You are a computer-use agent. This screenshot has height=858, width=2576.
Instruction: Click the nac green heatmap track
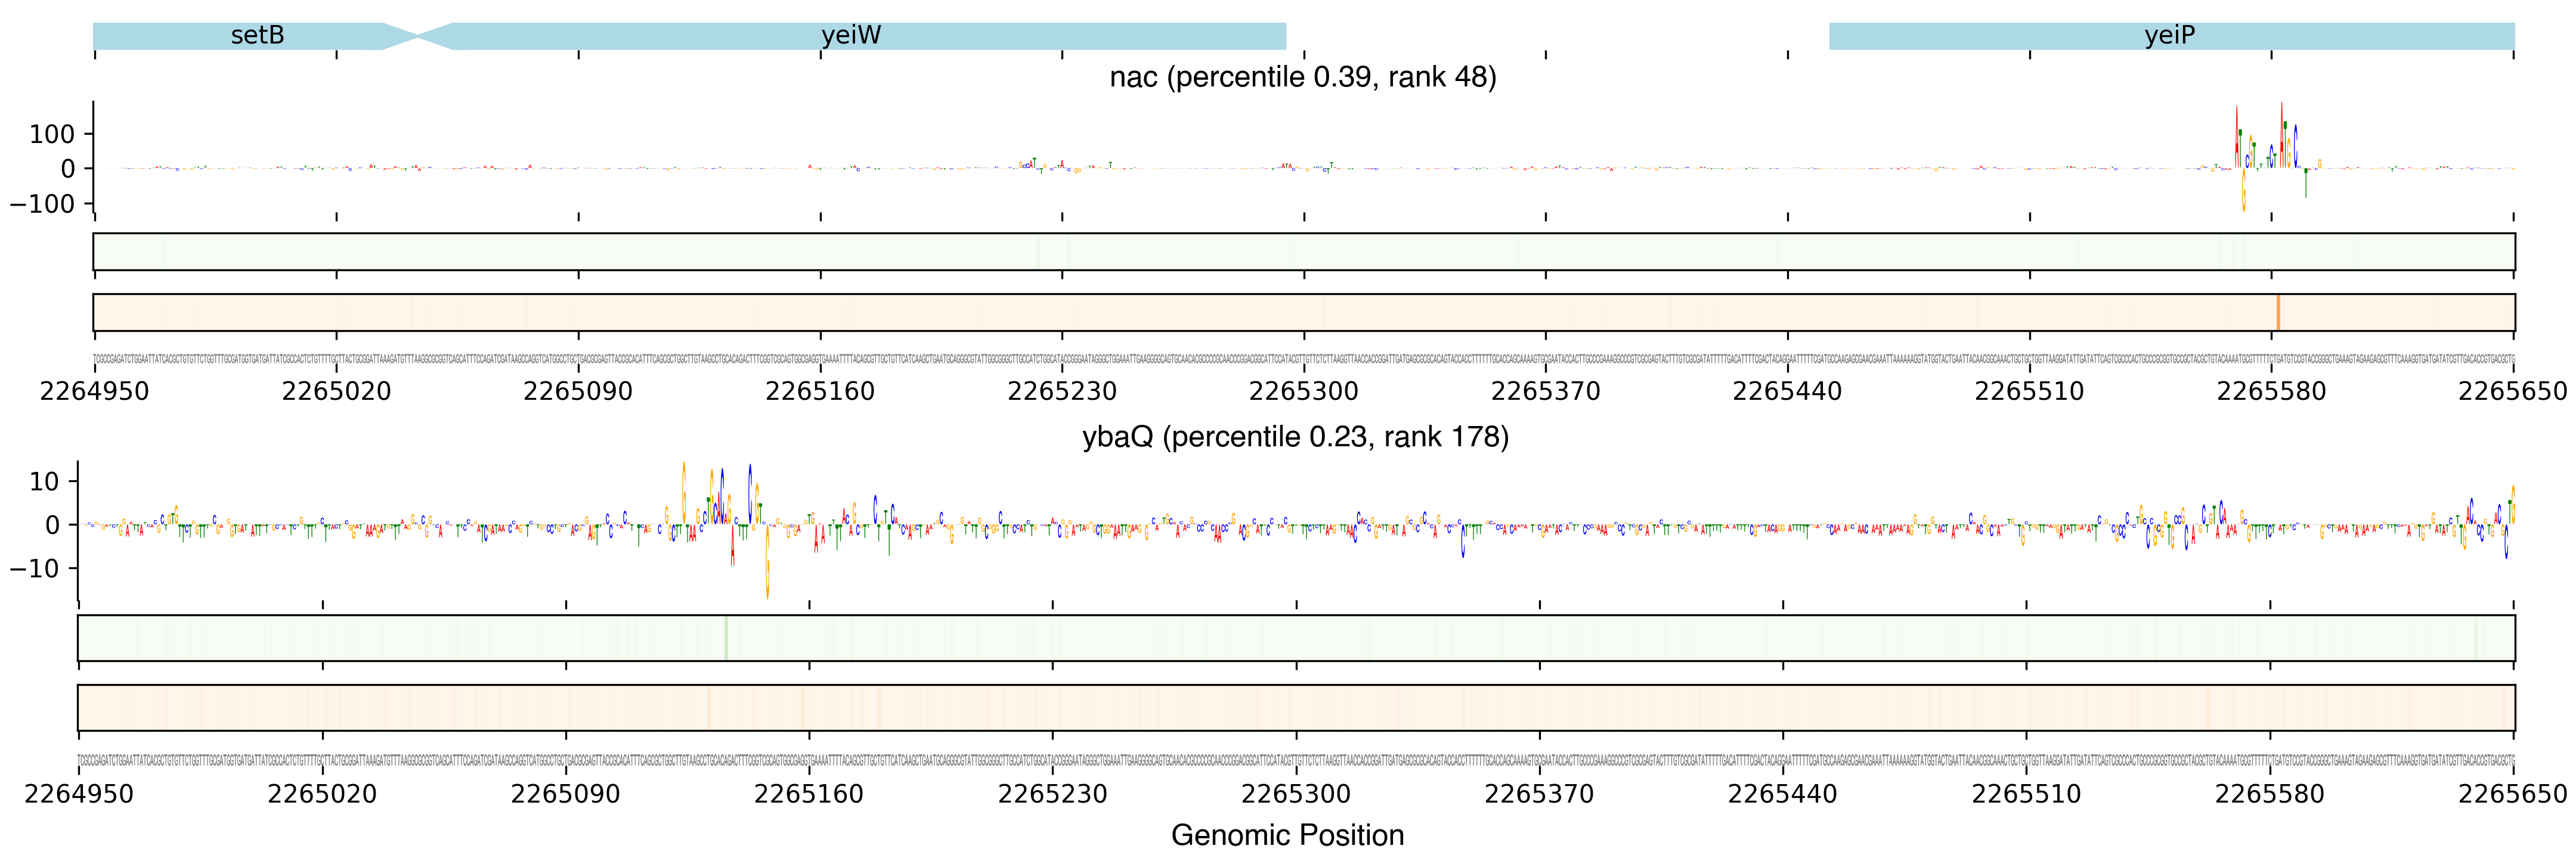coord(1303,251)
